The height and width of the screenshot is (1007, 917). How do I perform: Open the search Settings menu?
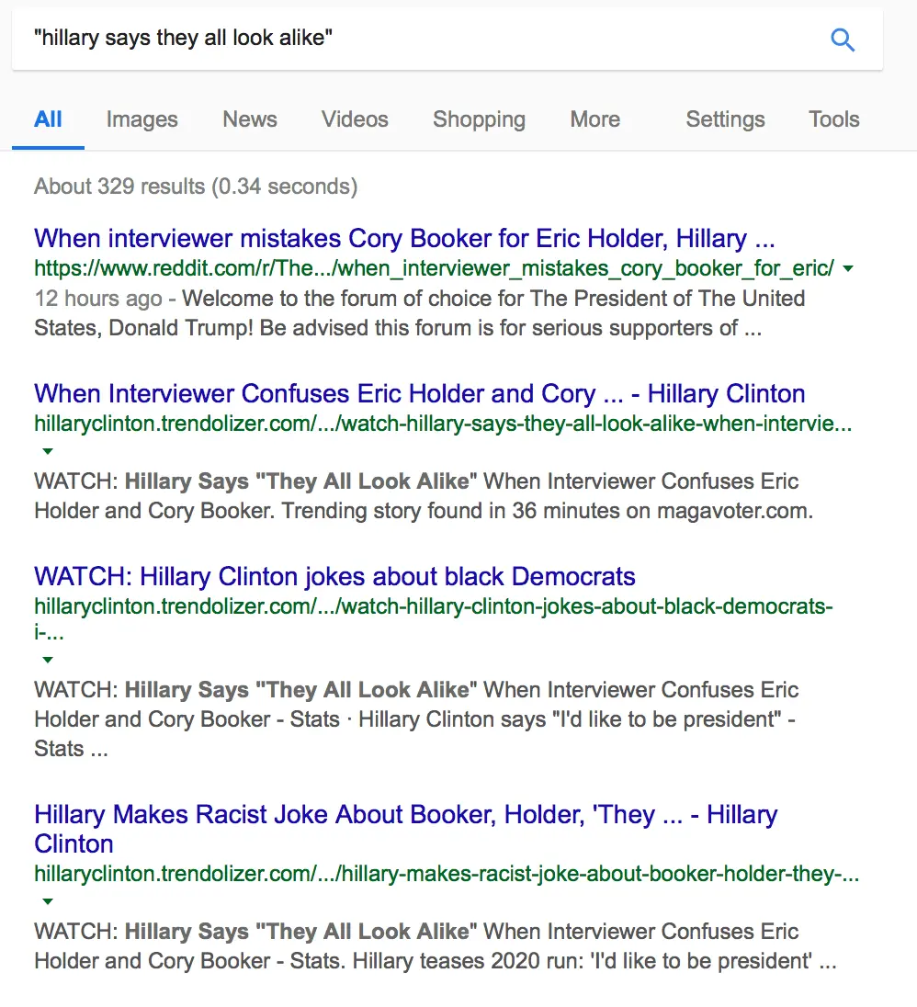click(725, 119)
